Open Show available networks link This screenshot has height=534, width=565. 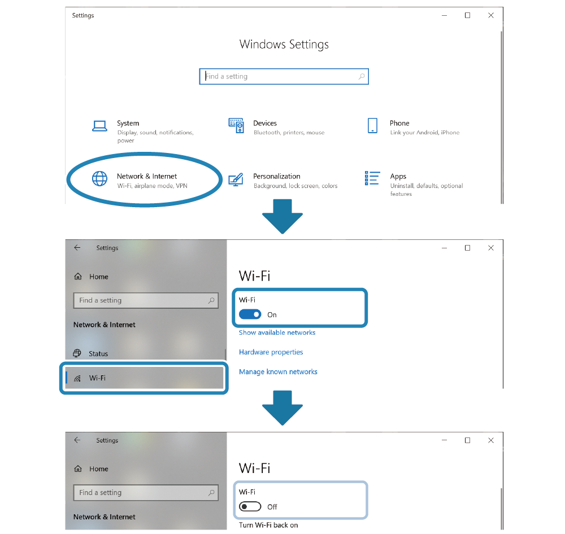click(x=277, y=332)
